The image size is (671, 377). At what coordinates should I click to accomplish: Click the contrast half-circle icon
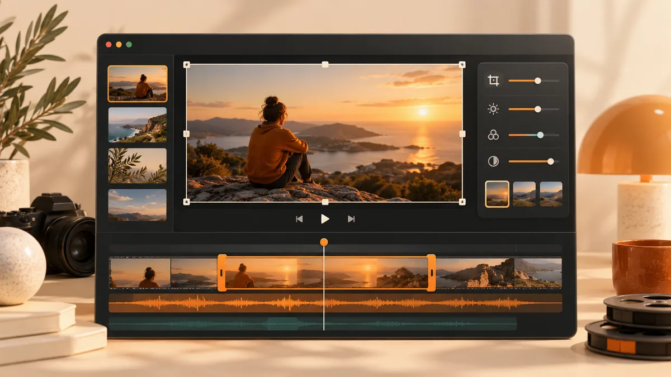[x=493, y=161]
